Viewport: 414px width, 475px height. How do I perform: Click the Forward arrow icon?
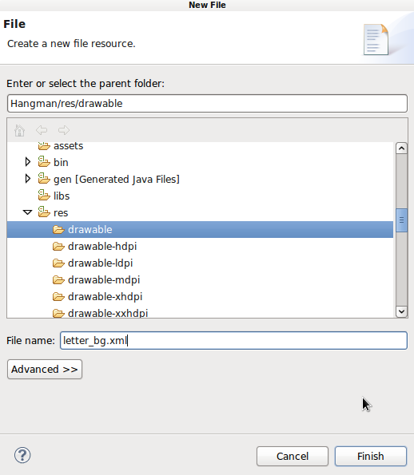(64, 130)
